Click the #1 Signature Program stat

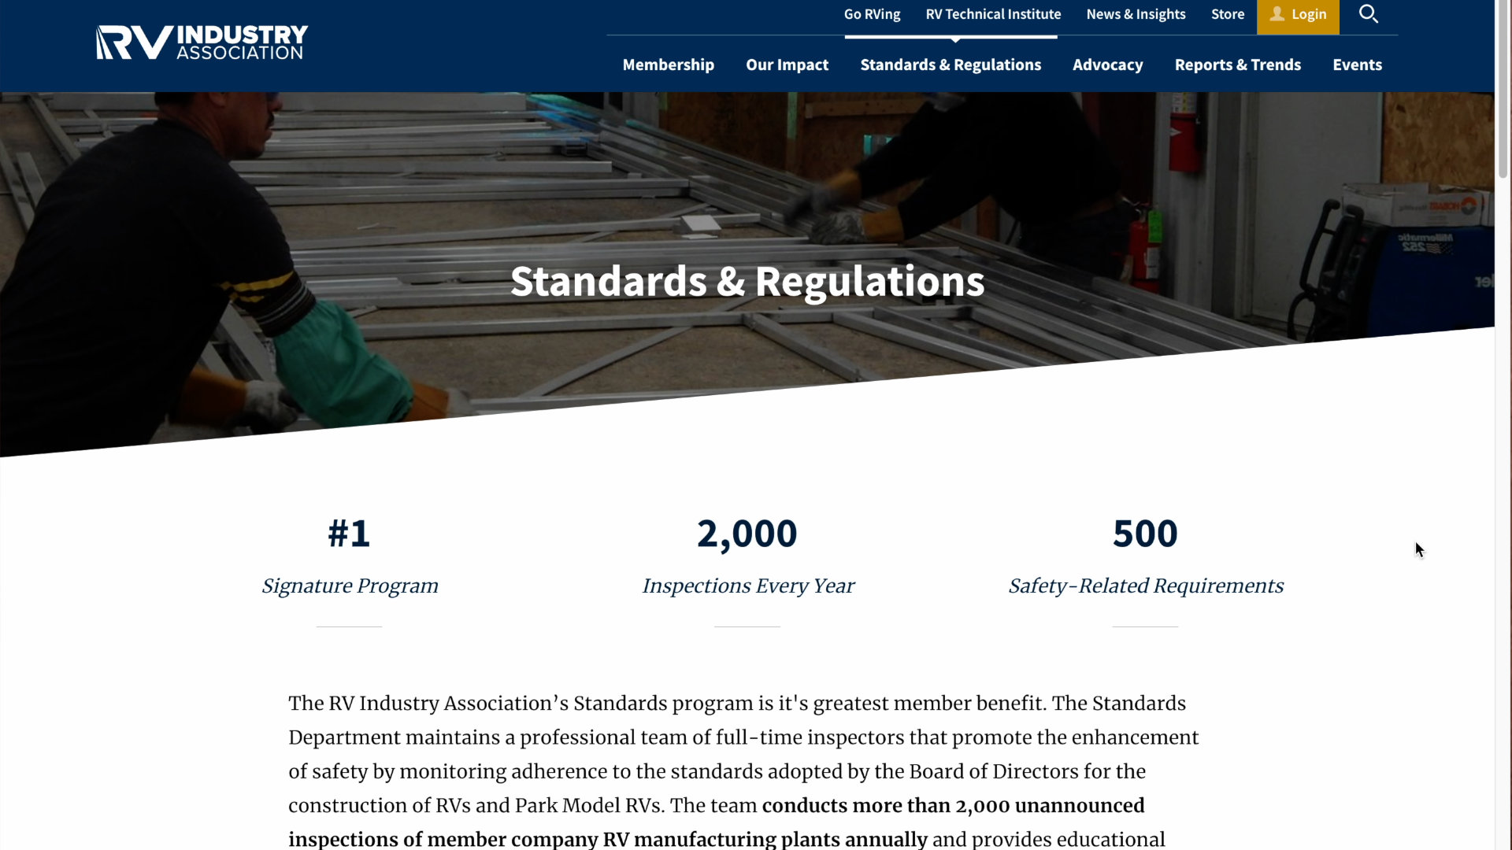pyautogui.click(x=349, y=556)
